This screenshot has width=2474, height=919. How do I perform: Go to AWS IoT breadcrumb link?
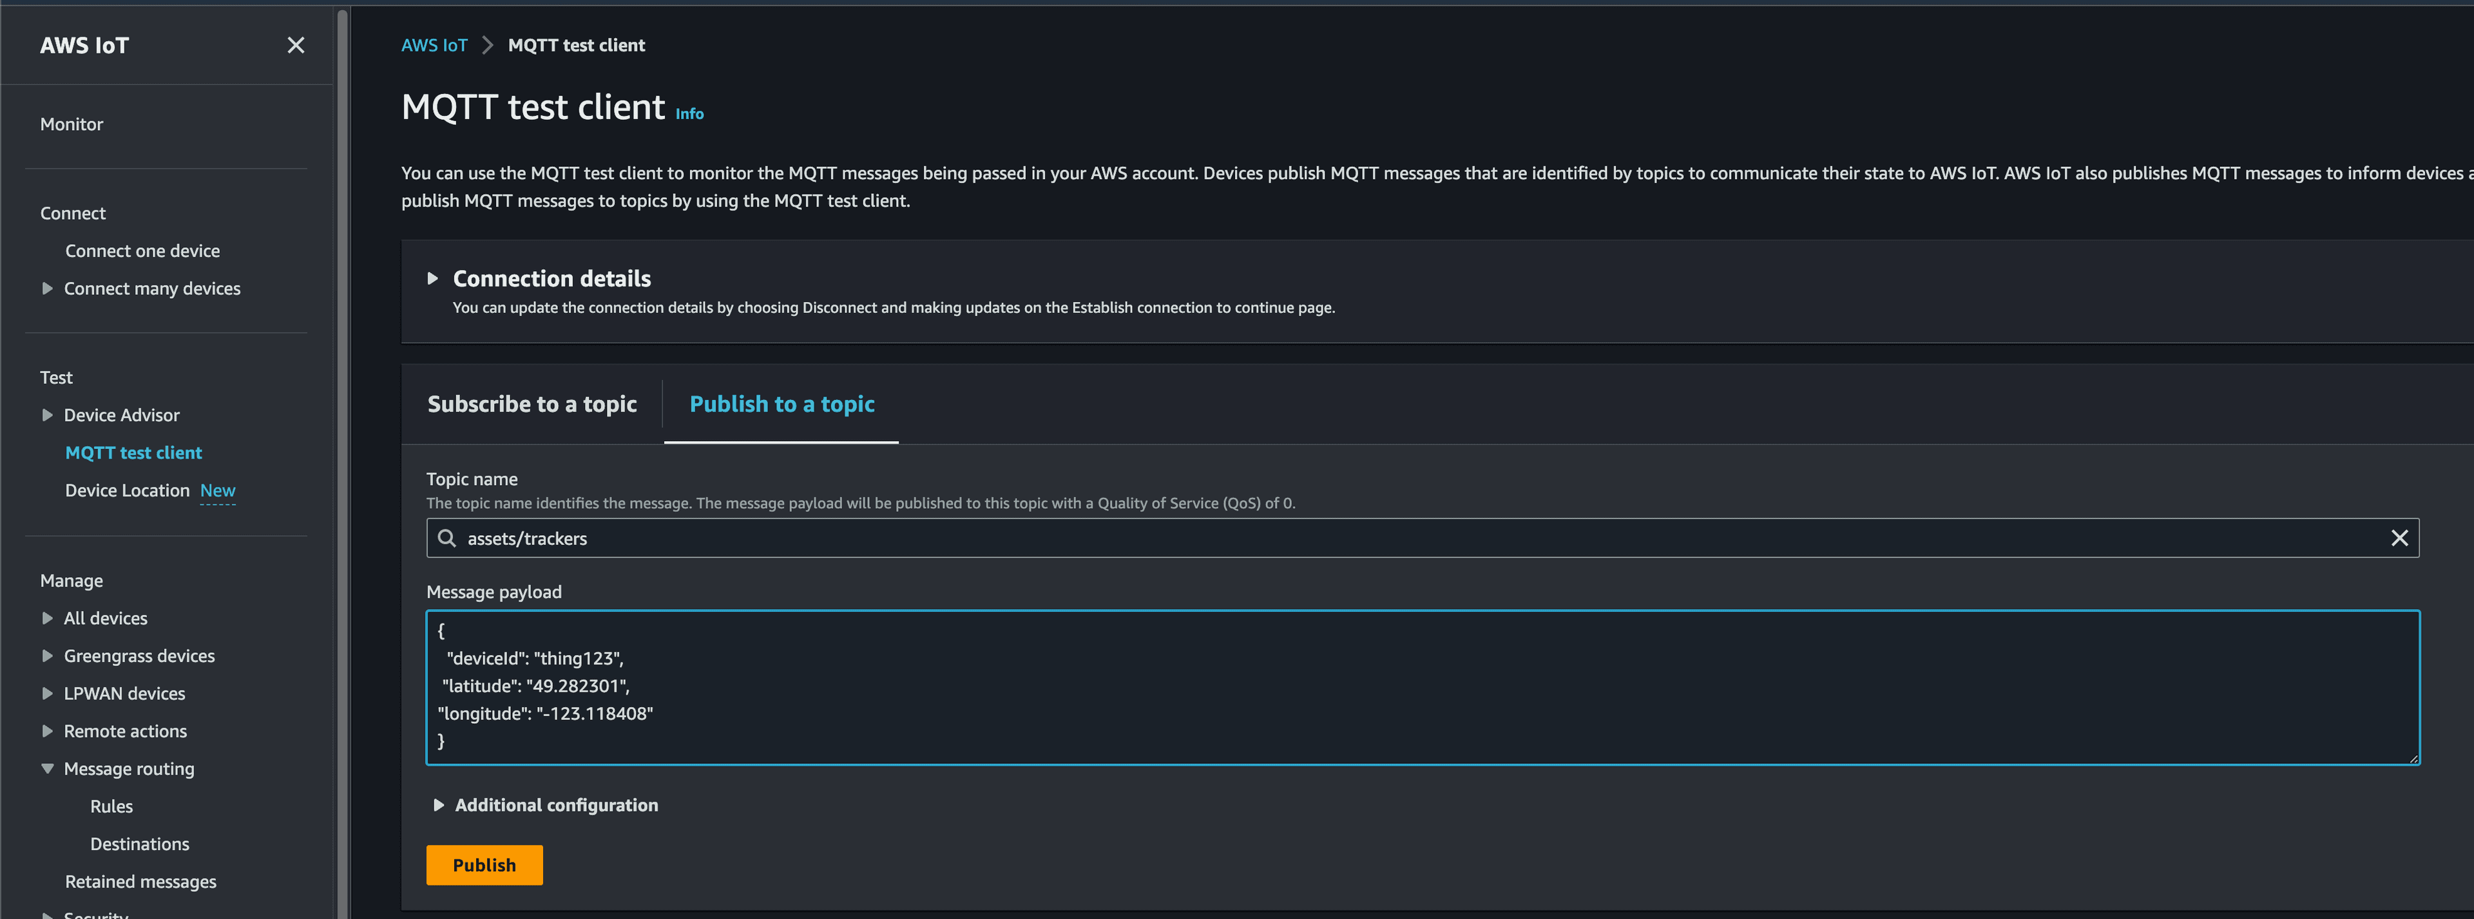click(x=434, y=45)
